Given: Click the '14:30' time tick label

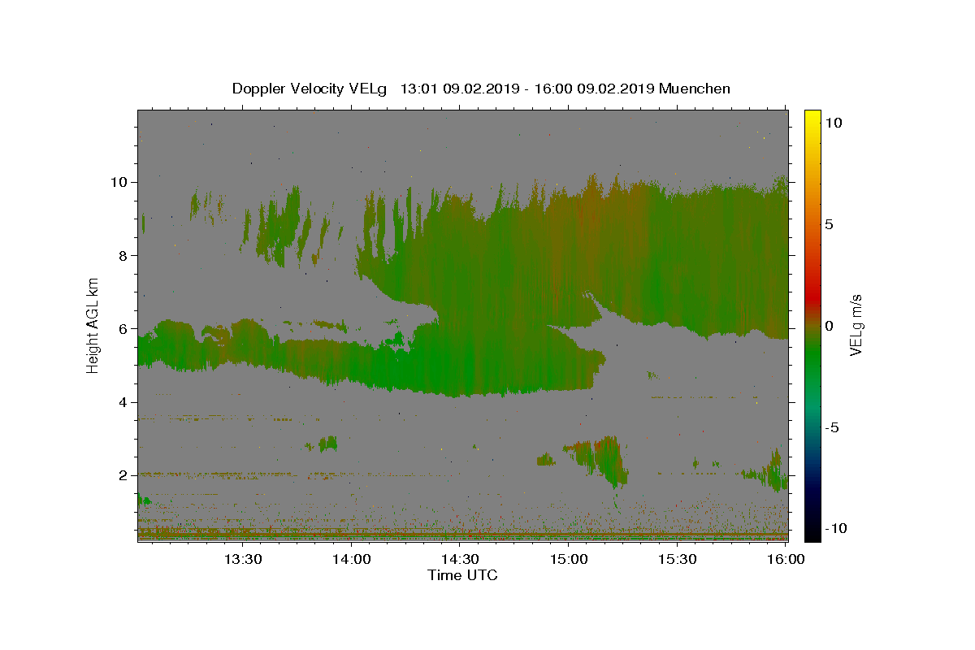Looking at the screenshot, I should tap(460, 559).
